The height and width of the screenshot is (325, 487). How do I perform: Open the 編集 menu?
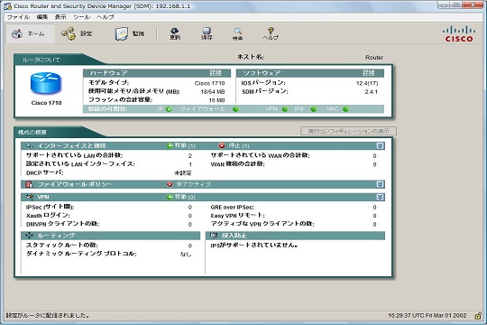[x=42, y=17]
